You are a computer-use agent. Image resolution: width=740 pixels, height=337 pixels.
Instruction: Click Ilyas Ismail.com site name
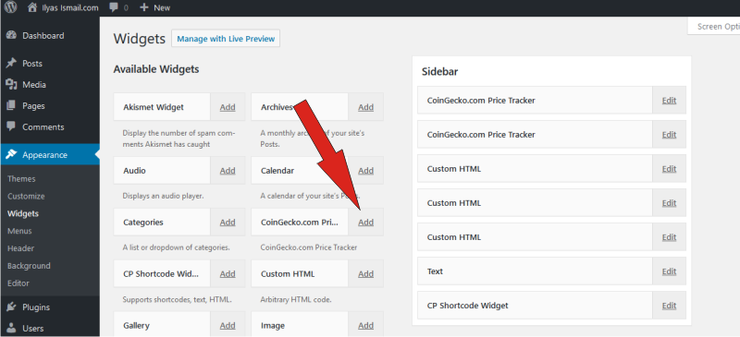tap(69, 7)
